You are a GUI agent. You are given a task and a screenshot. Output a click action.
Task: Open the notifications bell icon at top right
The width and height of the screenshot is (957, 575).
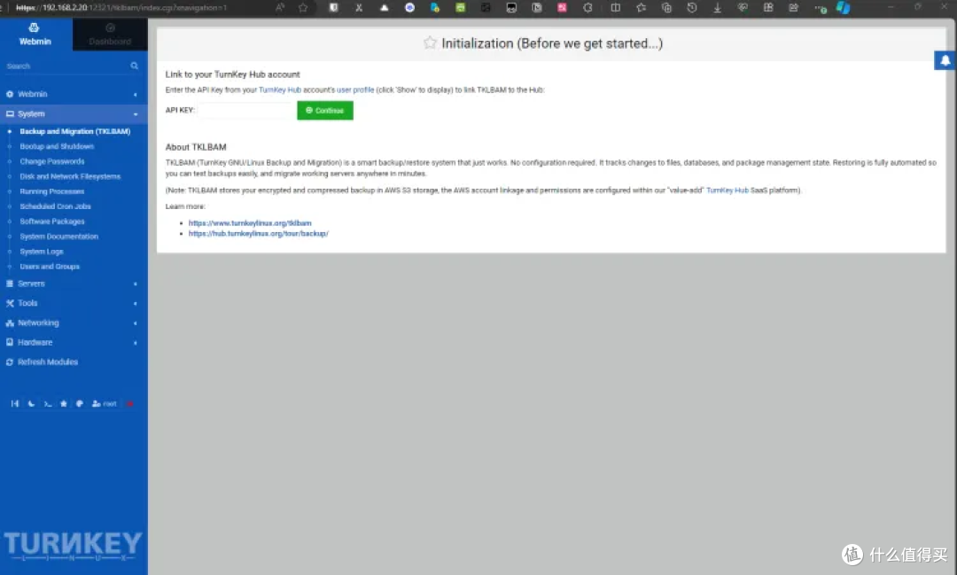point(944,60)
